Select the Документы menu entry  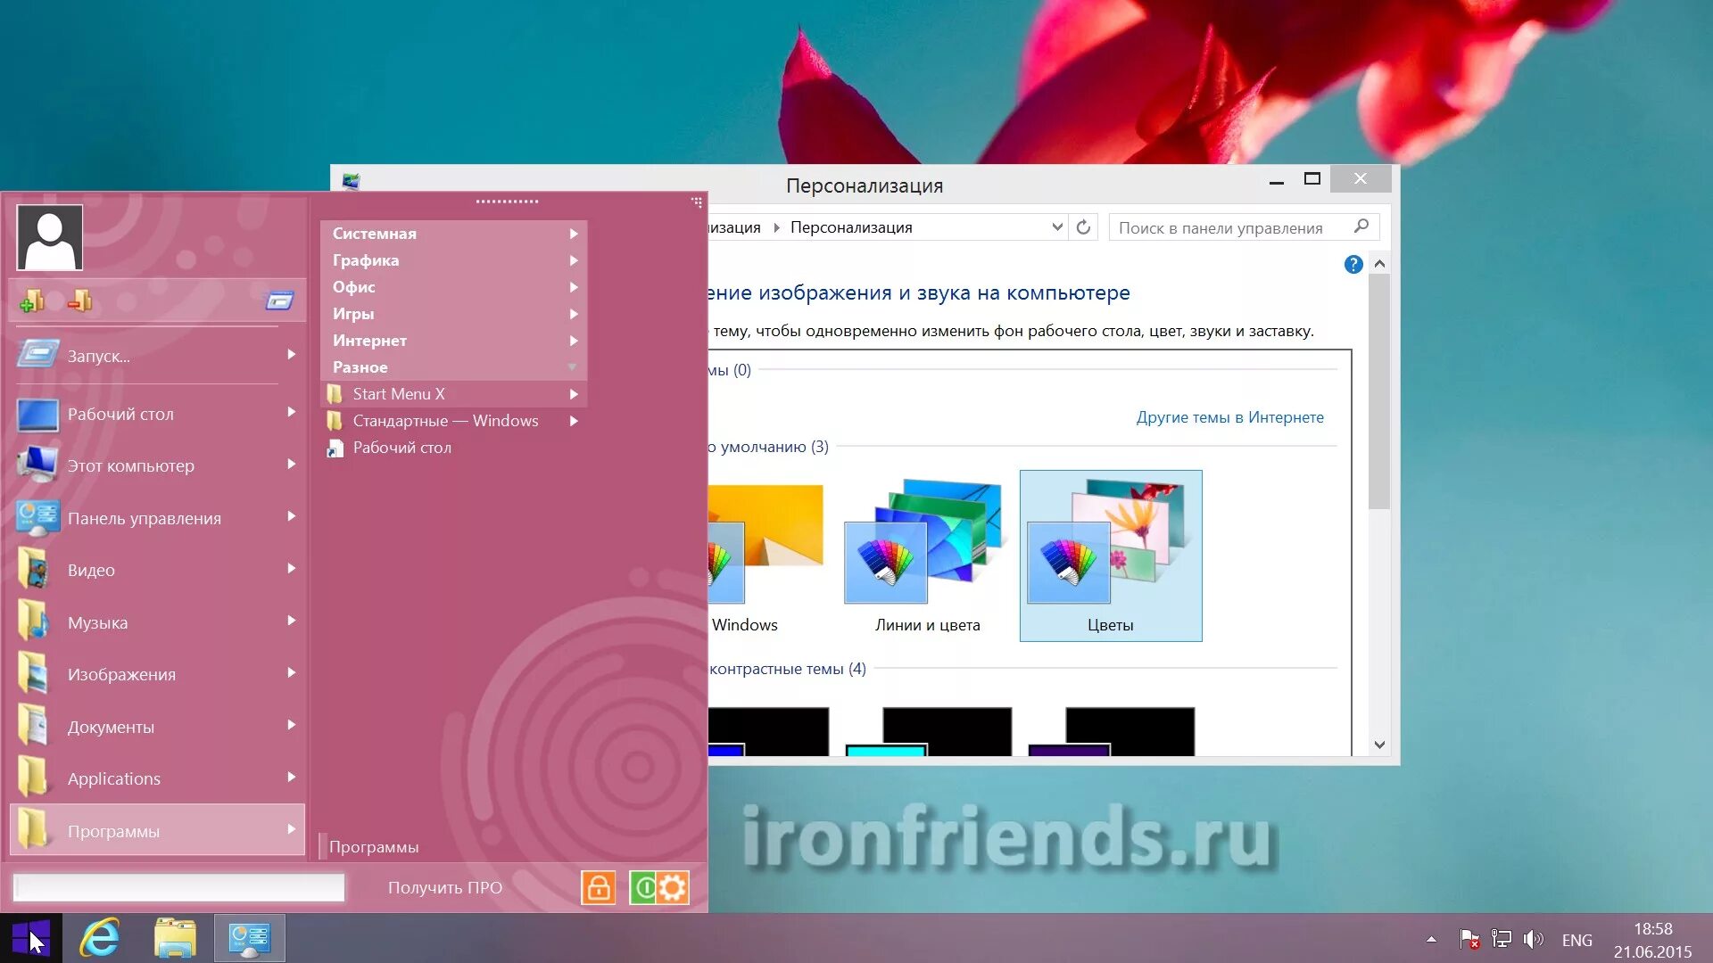click(x=112, y=727)
